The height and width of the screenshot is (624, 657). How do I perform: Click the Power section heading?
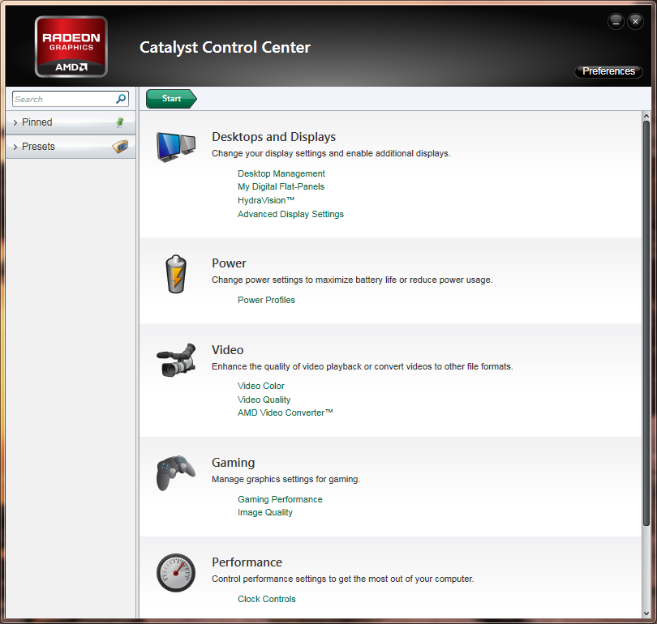(229, 263)
